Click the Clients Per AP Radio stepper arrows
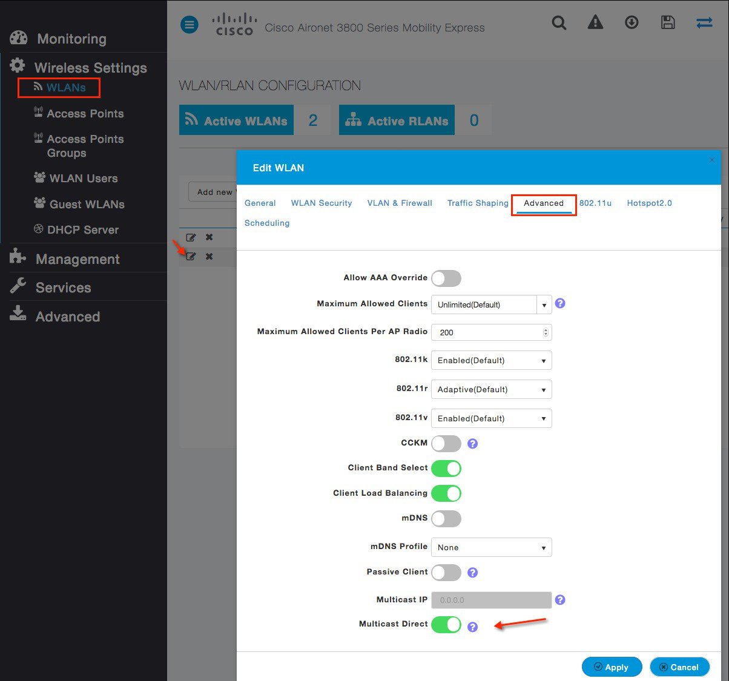 pos(546,332)
